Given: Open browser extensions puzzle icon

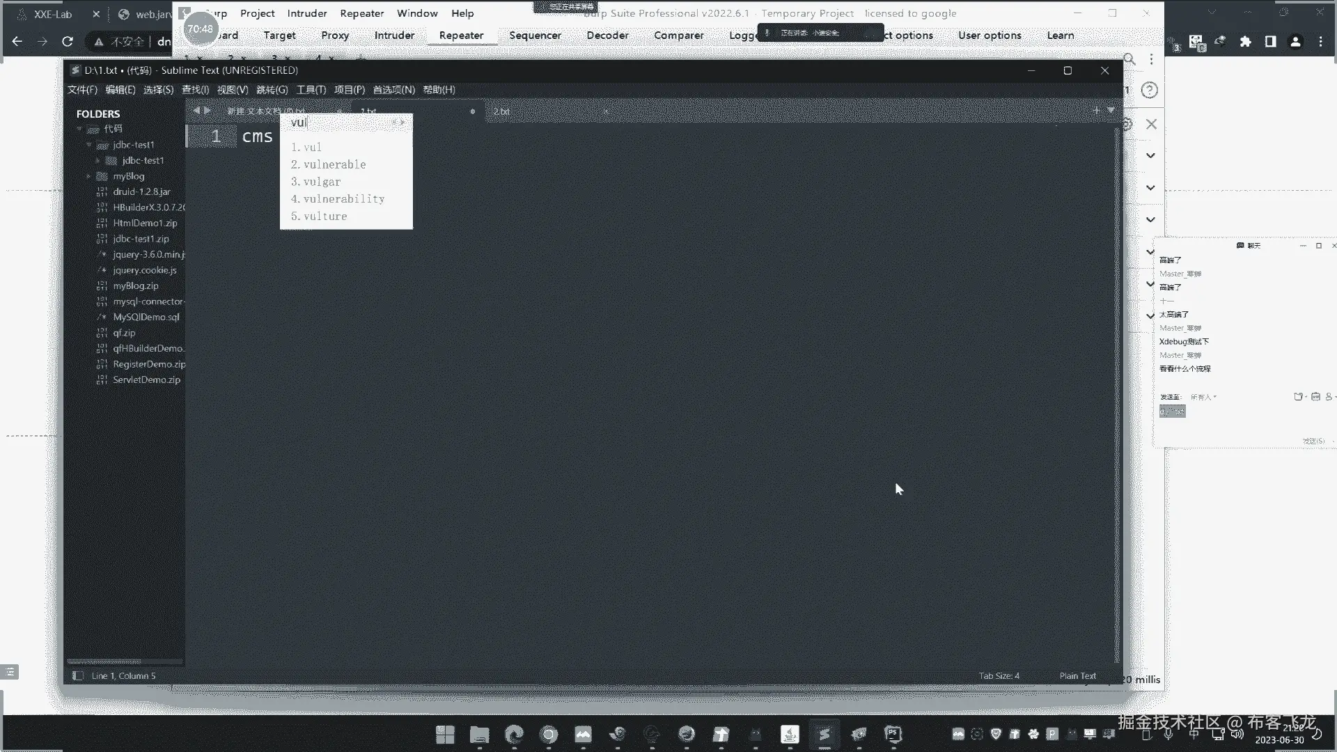Looking at the screenshot, I should coord(1245,42).
